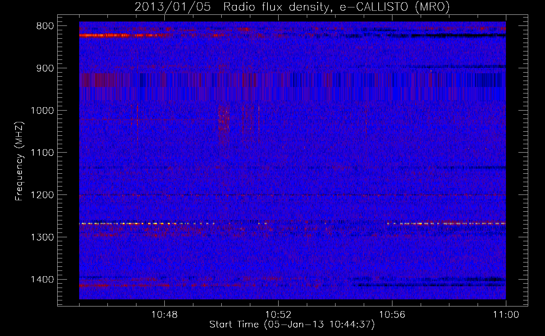Screen dimensions: 545x336
Task: Click the 'Start Time (05-Jan-13 10:44:37)' axis title
Action: point(292,325)
